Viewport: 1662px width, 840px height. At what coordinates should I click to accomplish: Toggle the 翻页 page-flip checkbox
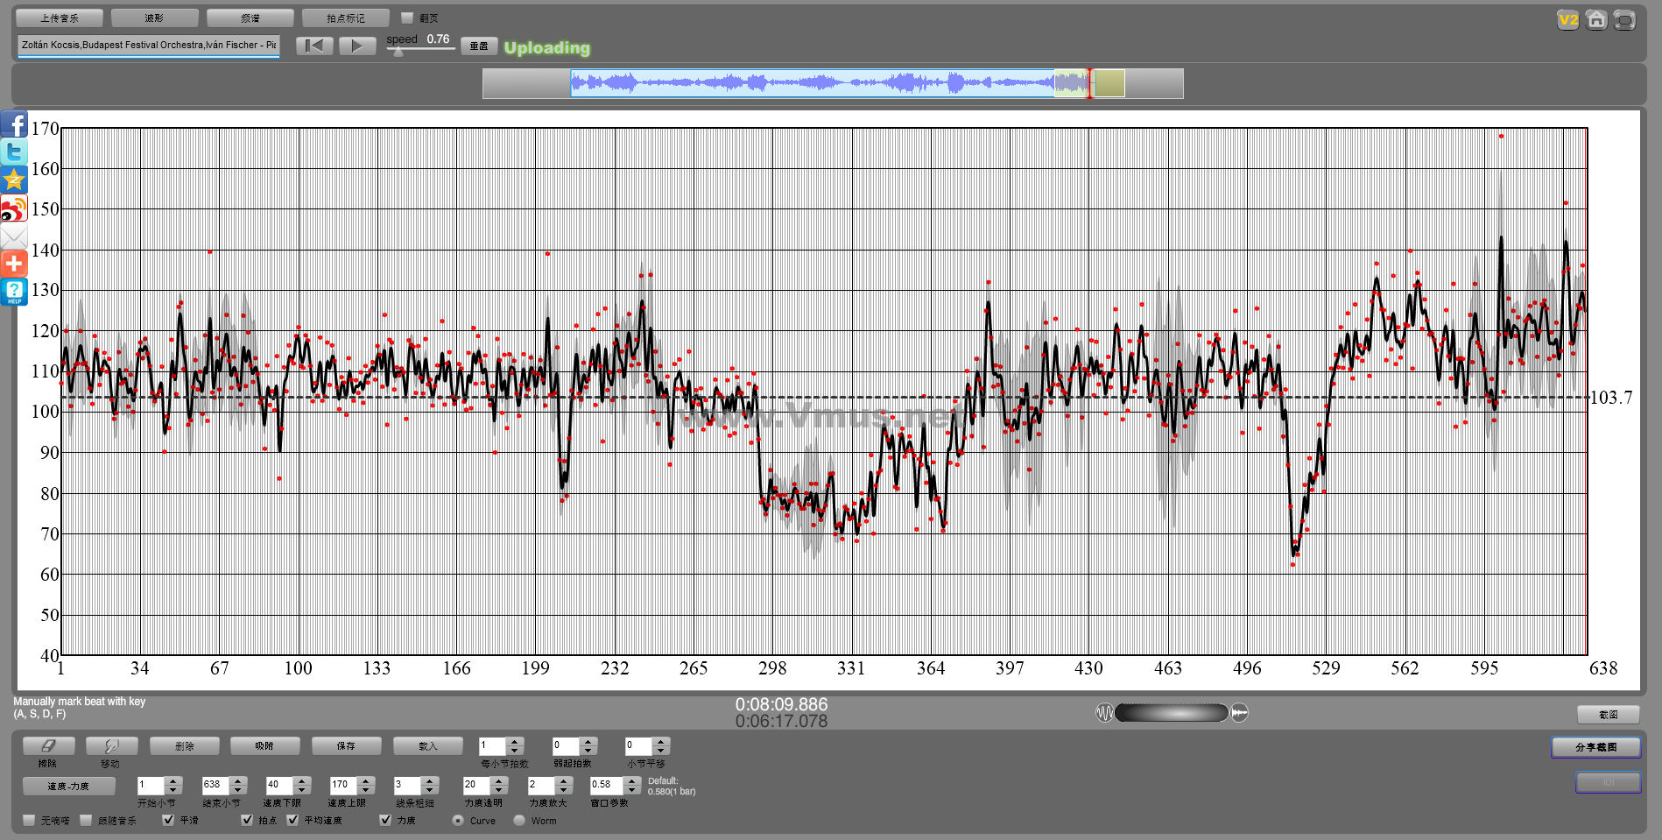pyautogui.click(x=407, y=18)
